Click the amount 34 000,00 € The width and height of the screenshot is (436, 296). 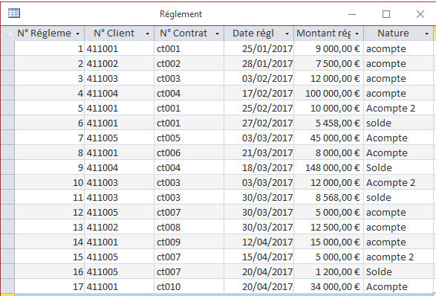click(328, 286)
